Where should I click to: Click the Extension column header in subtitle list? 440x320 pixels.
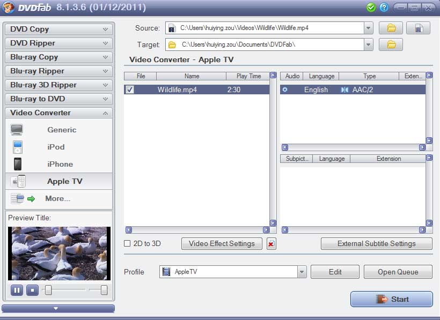pos(388,159)
